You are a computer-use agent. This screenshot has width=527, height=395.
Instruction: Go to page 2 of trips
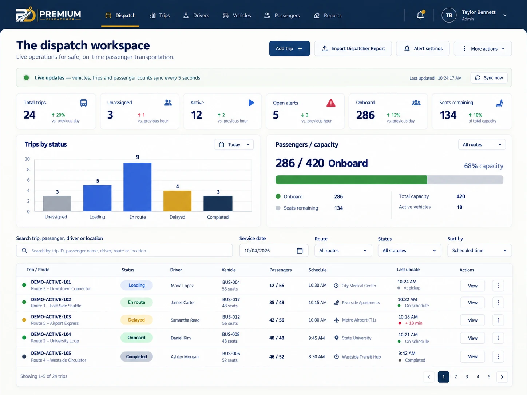[455, 377]
